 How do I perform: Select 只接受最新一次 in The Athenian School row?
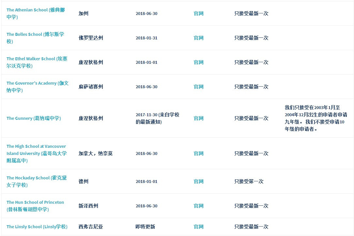point(251,14)
